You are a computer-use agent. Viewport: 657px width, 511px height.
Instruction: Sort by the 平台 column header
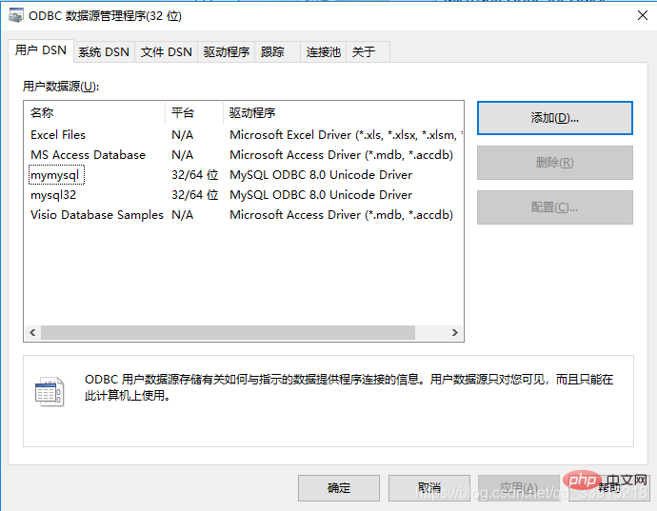point(194,112)
